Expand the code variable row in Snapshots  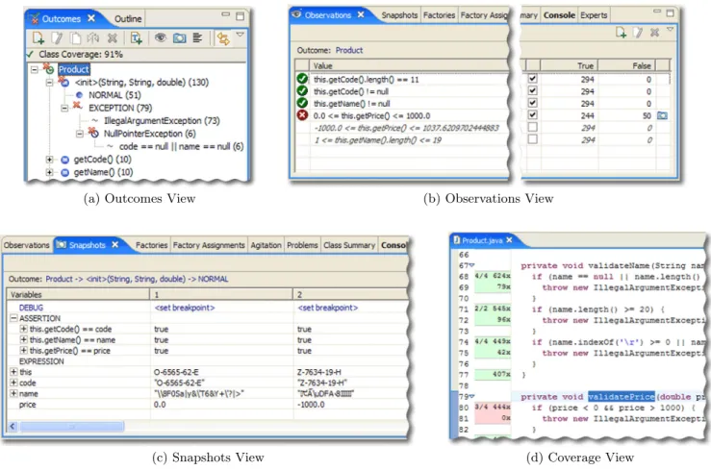13,383
